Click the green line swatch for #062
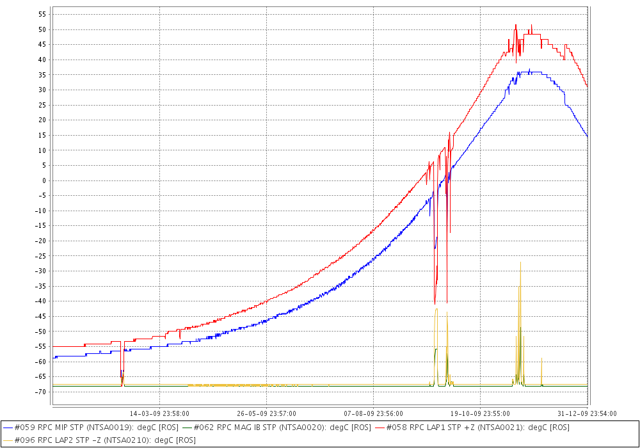Image resolution: width=640 pixels, height=448 pixels. click(x=187, y=428)
